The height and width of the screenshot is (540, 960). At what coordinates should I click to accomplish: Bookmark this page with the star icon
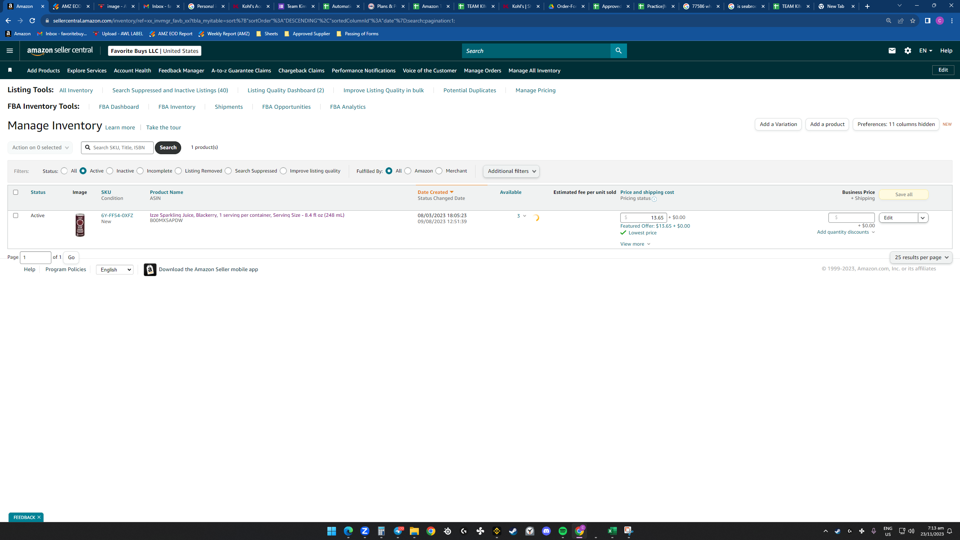[x=913, y=21]
